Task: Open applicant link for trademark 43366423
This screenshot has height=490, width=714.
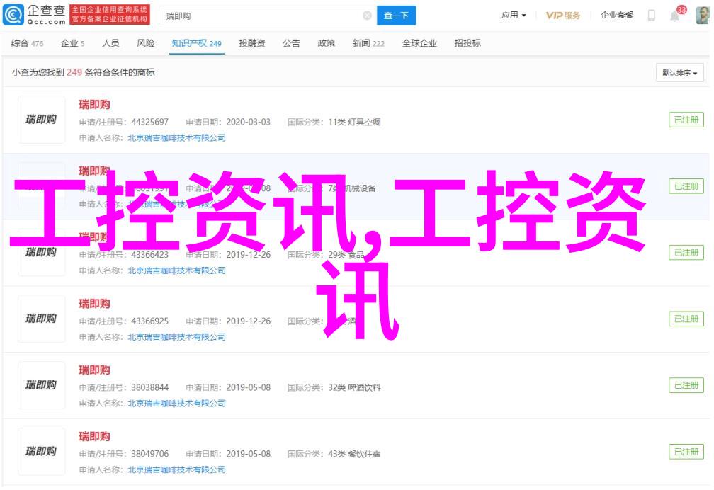Action: [x=176, y=270]
